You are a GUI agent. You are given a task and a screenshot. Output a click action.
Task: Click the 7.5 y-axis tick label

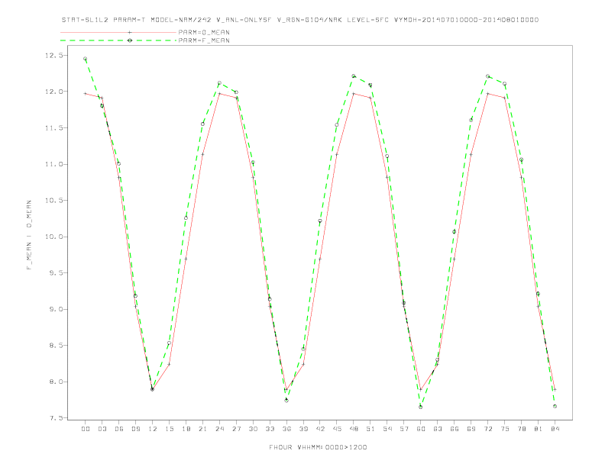pyautogui.click(x=54, y=418)
